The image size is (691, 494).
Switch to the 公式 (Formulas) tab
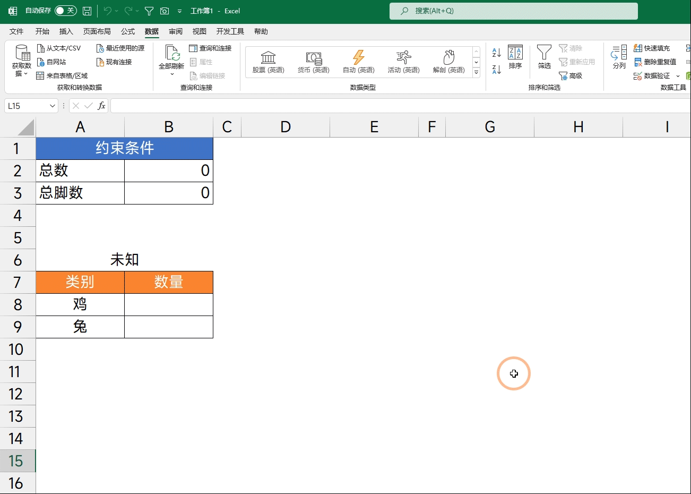point(128,31)
